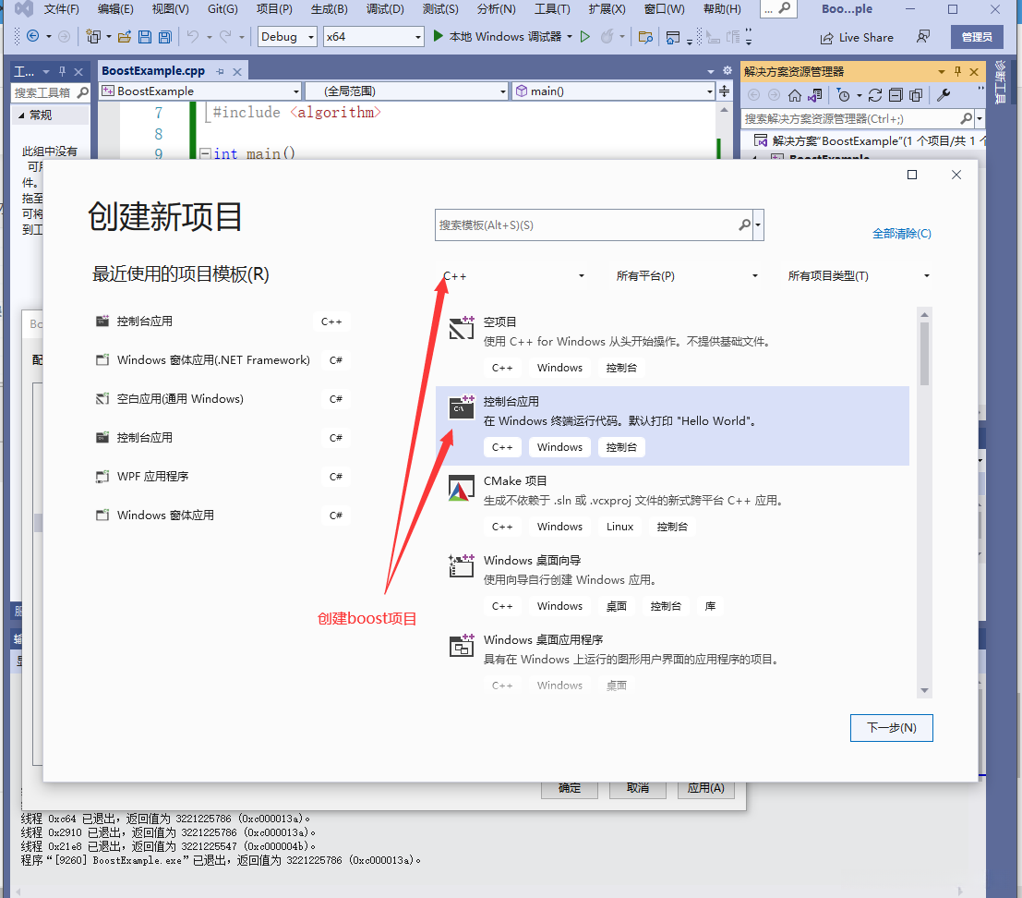Click the sync/refresh icon in Solution Explorer

click(x=875, y=95)
